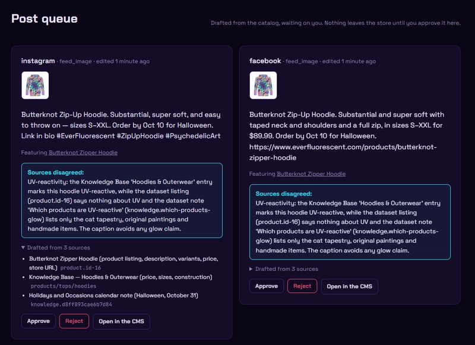Viewport: 475px width, 345px height.
Task: Reject the Instagram post draft
Action: click(x=74, y=321)
